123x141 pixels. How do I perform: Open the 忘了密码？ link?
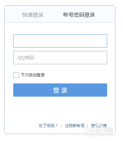pos(48,126)
